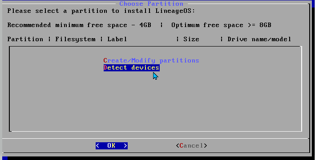
Task: Select Detect devices entry
Action: click(132, 68)
